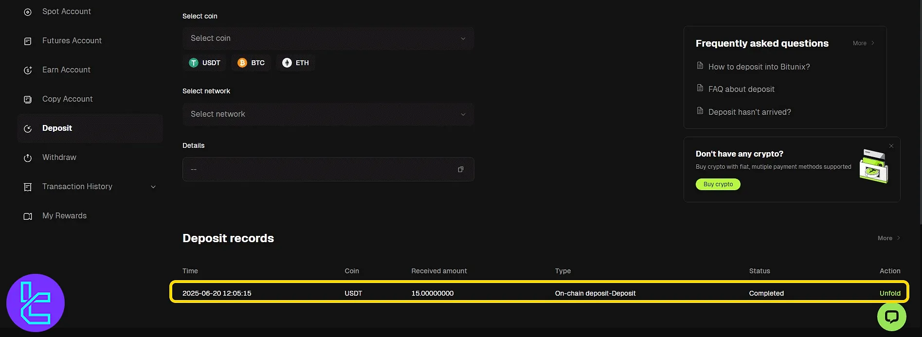Click the Details address field
This screenshot has width=922, height=337.
(x=328, y=169)
